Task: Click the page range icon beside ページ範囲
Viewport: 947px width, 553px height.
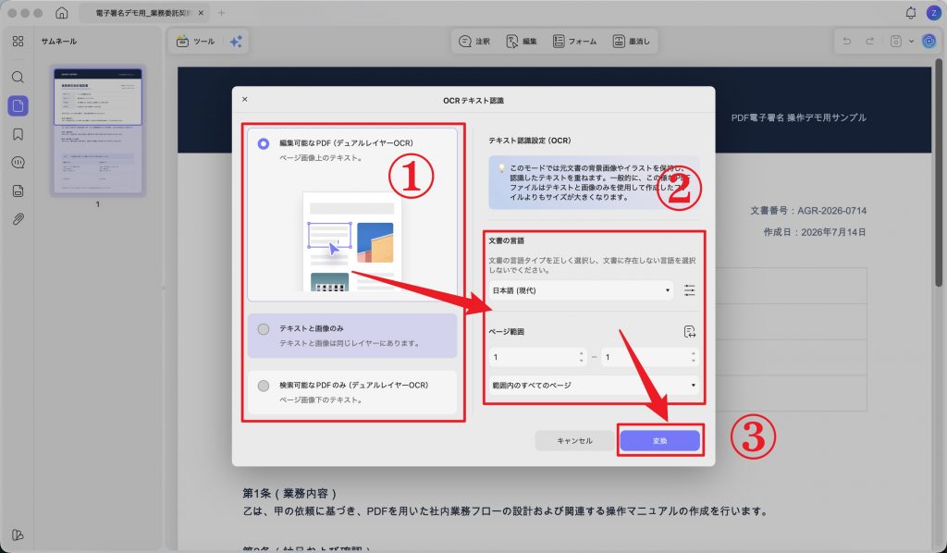Action: (689, 331)
